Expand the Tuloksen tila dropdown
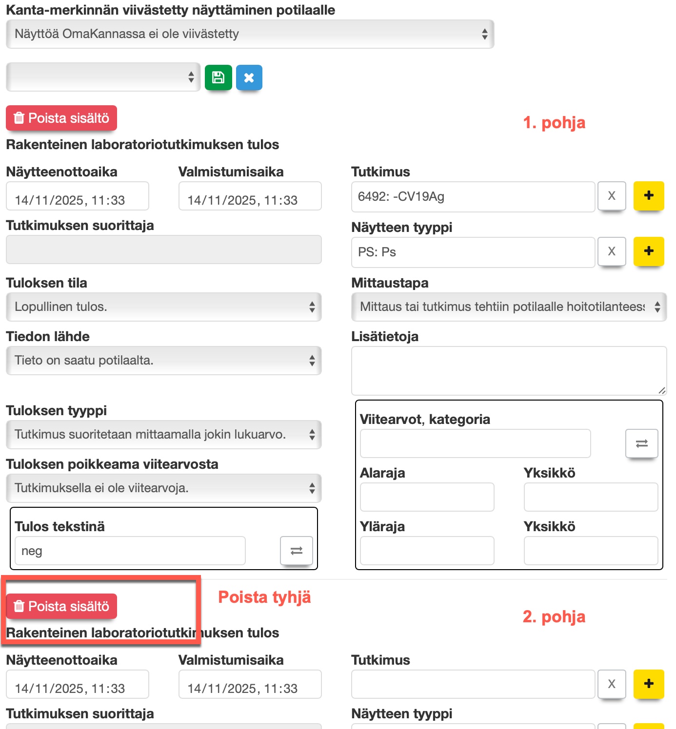This screenshot has height=729, width=676. click(163, 307)
